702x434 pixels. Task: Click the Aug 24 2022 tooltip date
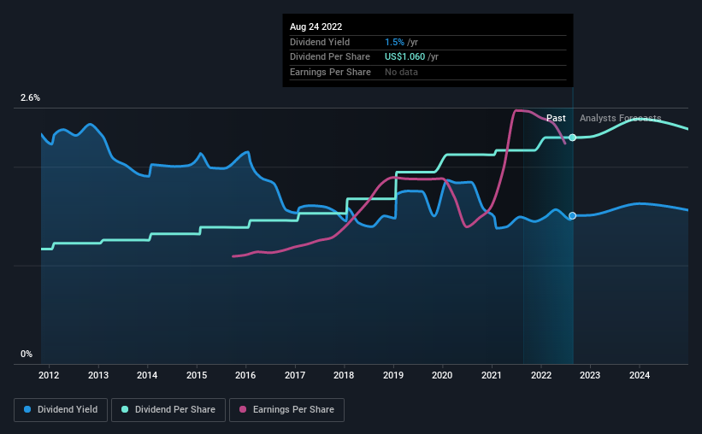click(316, 26)
